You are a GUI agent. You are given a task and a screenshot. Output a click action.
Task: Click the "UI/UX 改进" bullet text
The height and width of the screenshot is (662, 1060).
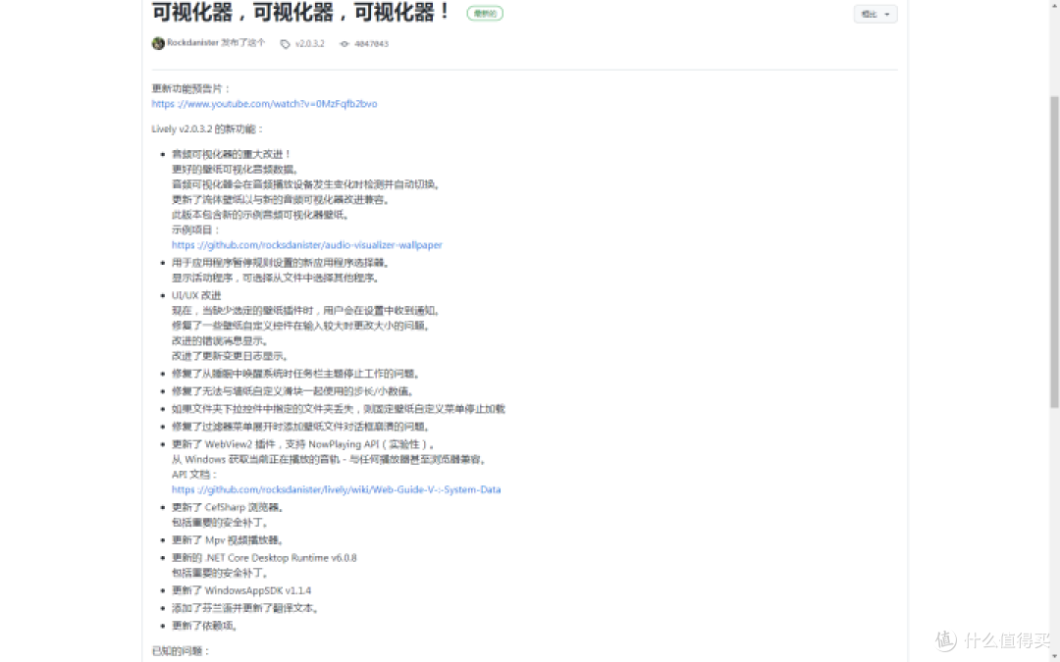(196, 295)
